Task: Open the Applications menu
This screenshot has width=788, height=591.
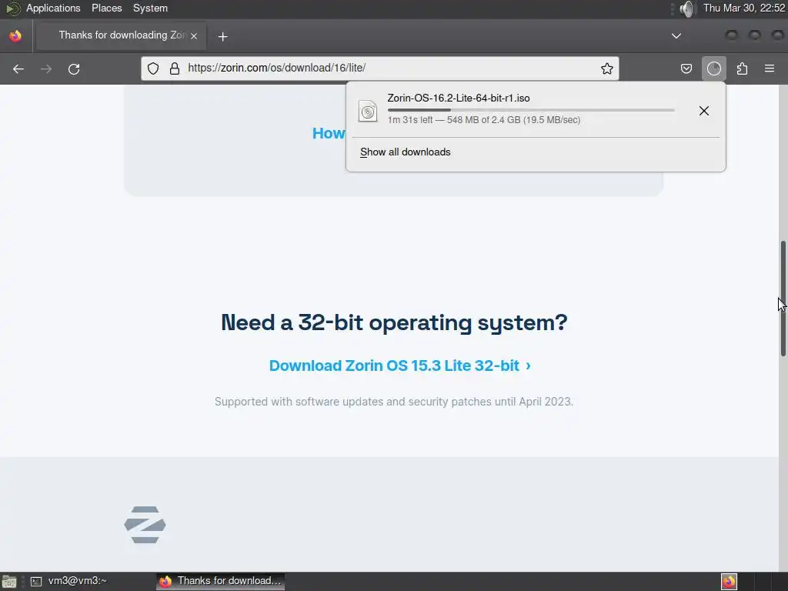Action: 53,8
